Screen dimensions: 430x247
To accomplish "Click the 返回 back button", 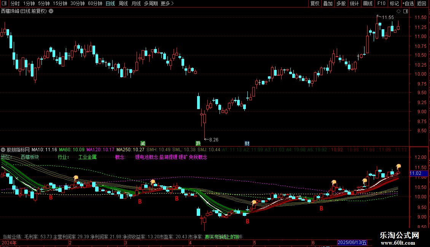I will (422, 3).
